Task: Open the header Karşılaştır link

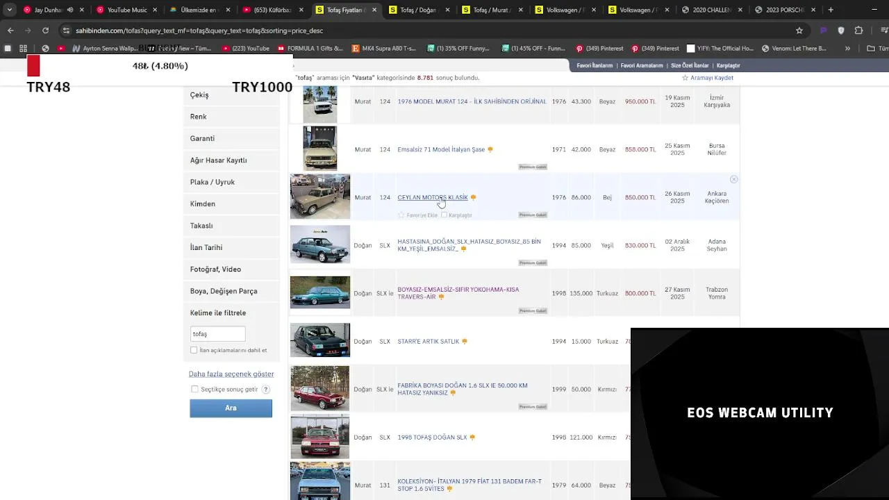Action: pyautogui.click(x=729, y=65)
